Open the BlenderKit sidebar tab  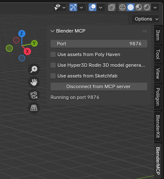tap(158, 126)
